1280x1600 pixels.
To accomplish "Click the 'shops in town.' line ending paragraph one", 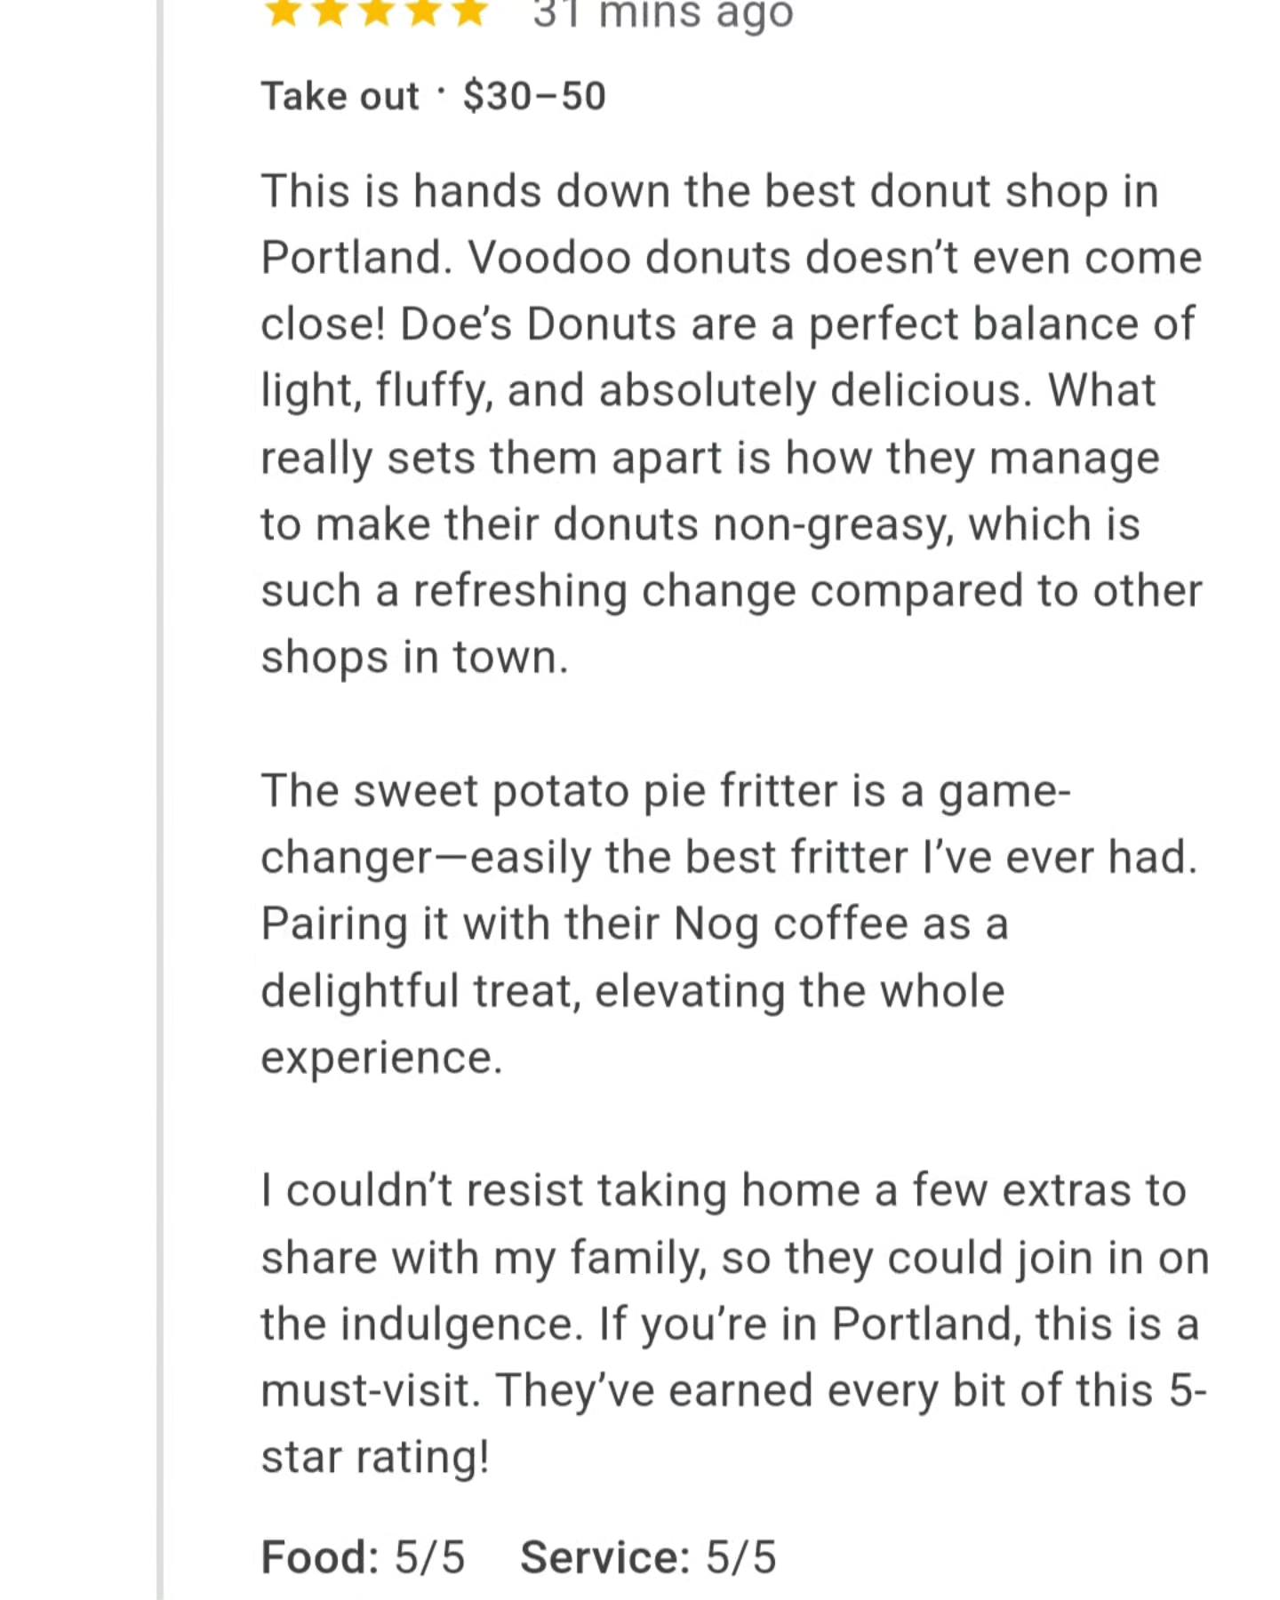I will [414, 658].
